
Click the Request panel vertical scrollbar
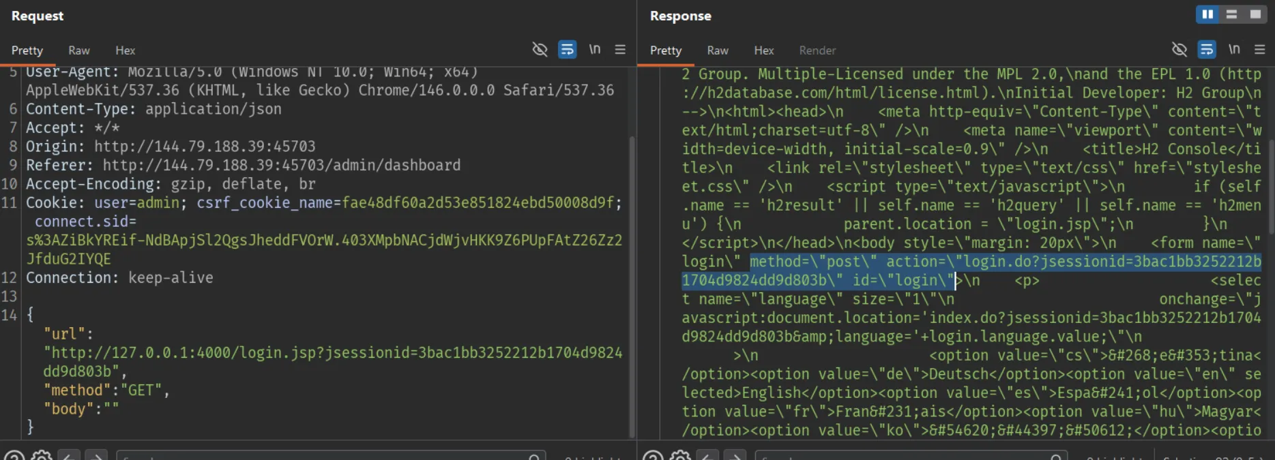click(x=632, y=286)
